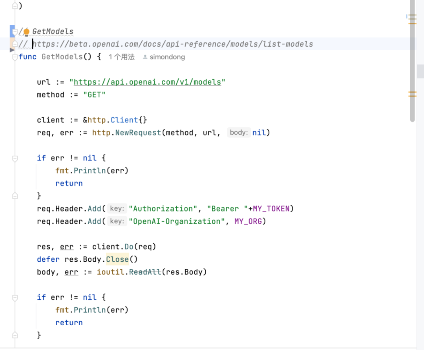Collapse the doc comment fold marker
Image resolution: width=424 pixels, height=350 pixels.
click(15, 32)
